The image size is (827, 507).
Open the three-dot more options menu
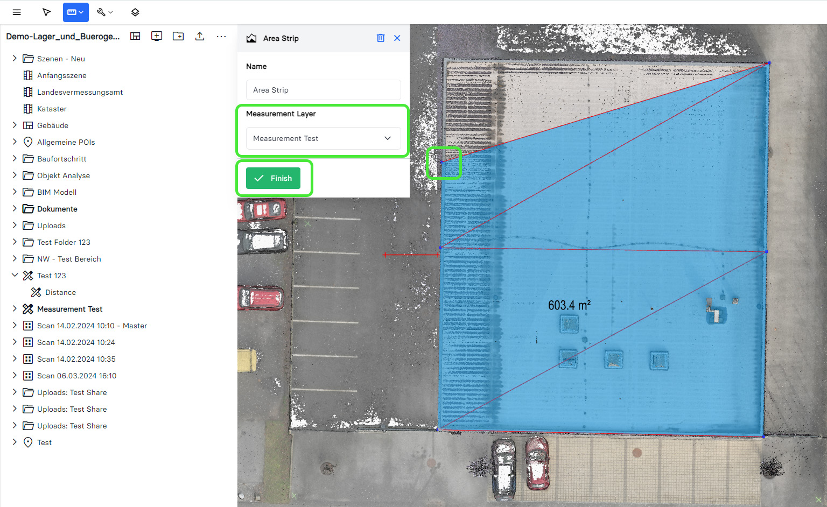221,36
